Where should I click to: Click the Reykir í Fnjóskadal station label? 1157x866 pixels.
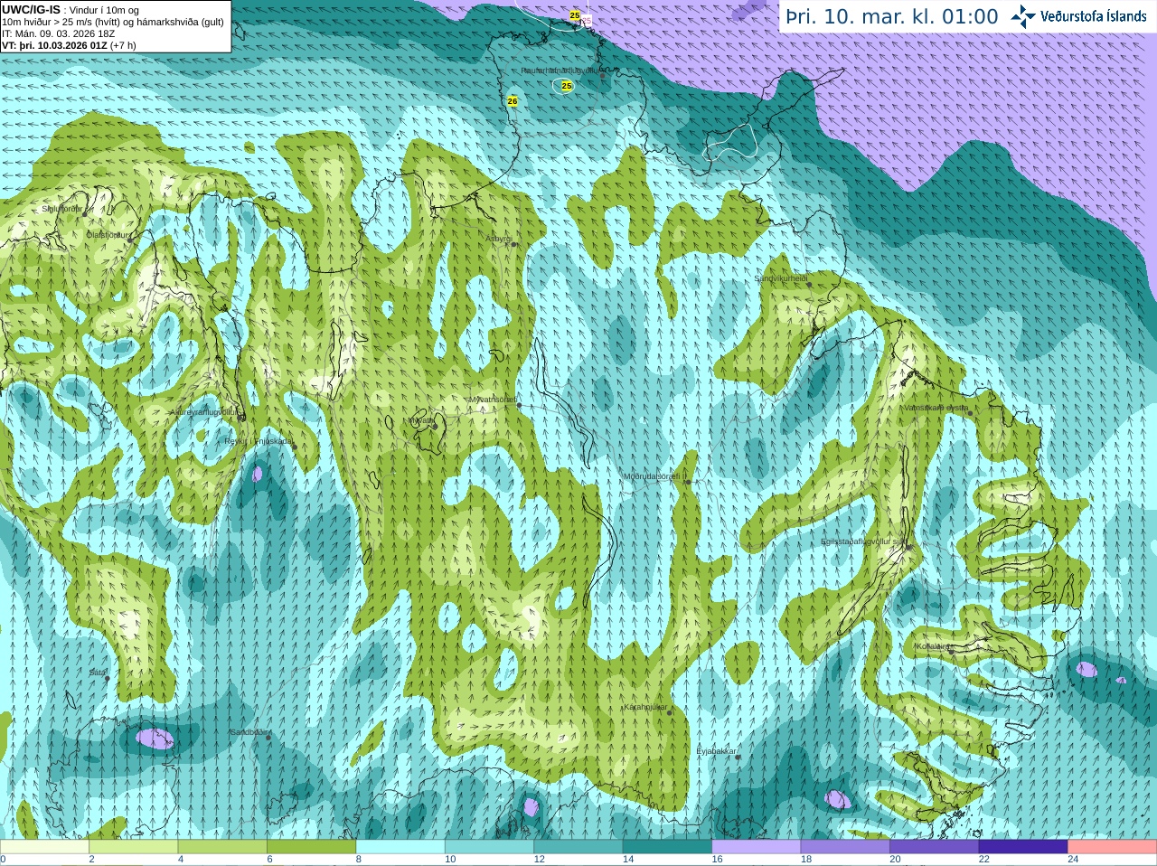tap(259, 441)
